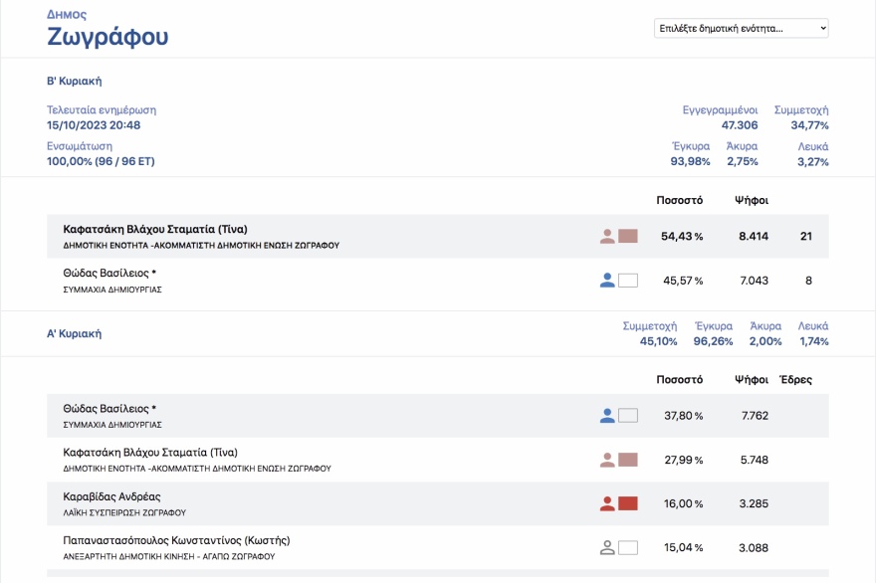Open Θώδας Βασίλειος in Α' Κυριακή results
The height and width of the screenshot is (583, 876).
109,409
